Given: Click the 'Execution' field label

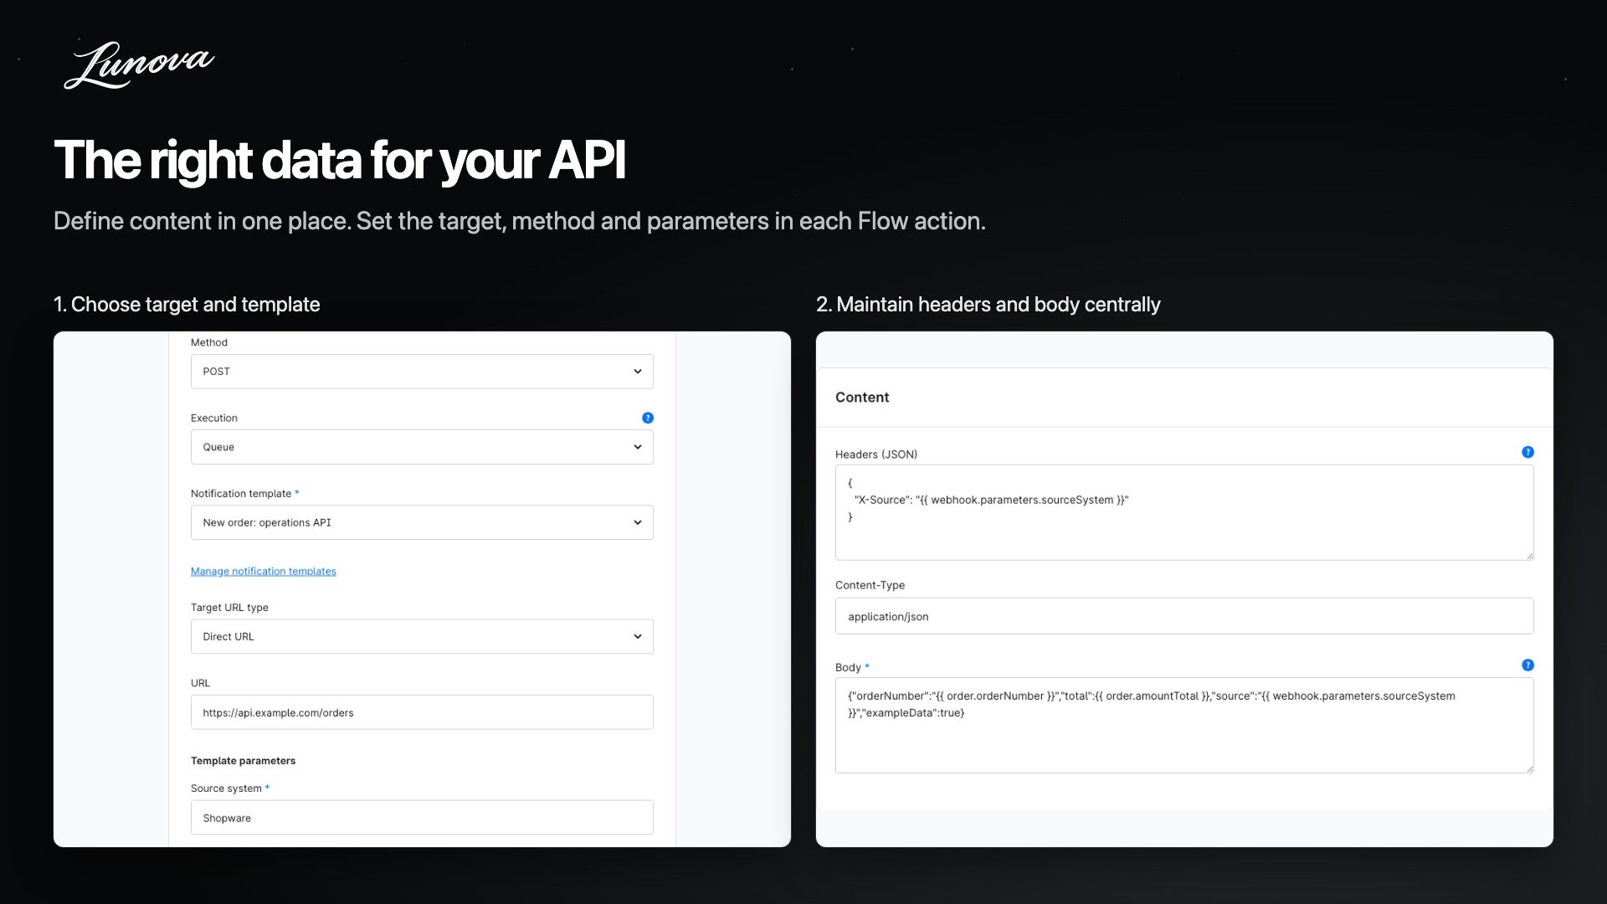Looking at the screenshot, I should coord(214,418).
